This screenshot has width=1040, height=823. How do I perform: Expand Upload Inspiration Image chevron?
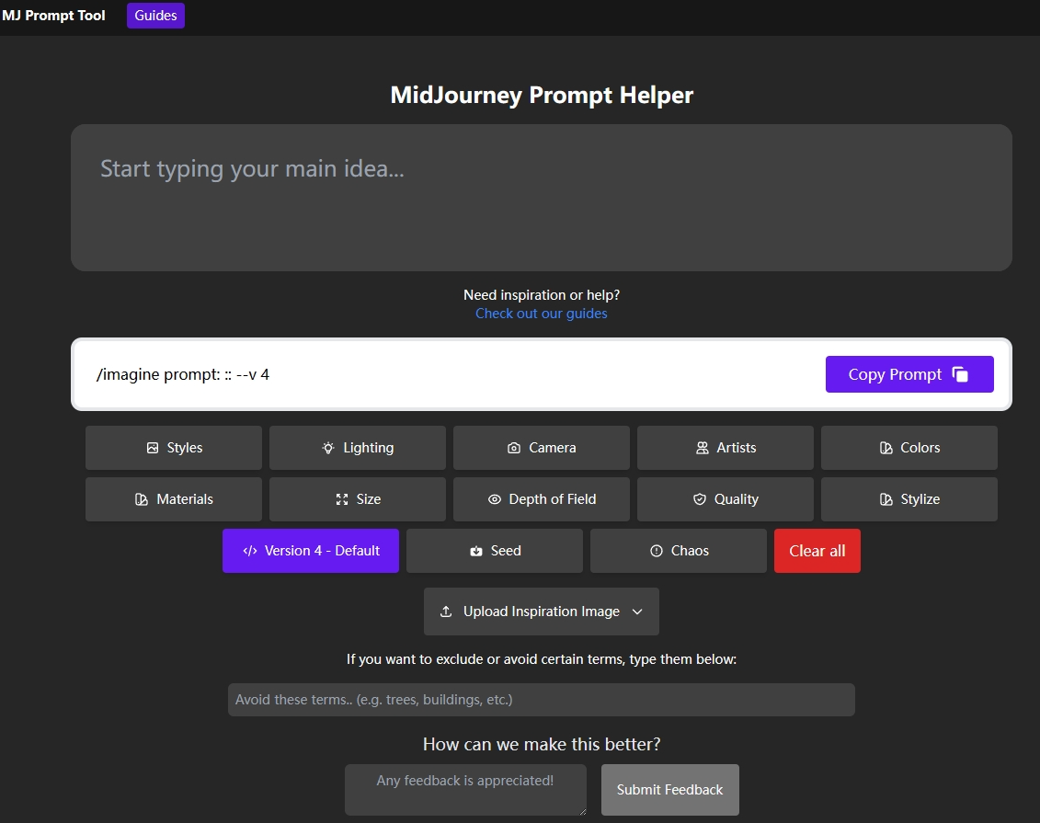point(637,612)
